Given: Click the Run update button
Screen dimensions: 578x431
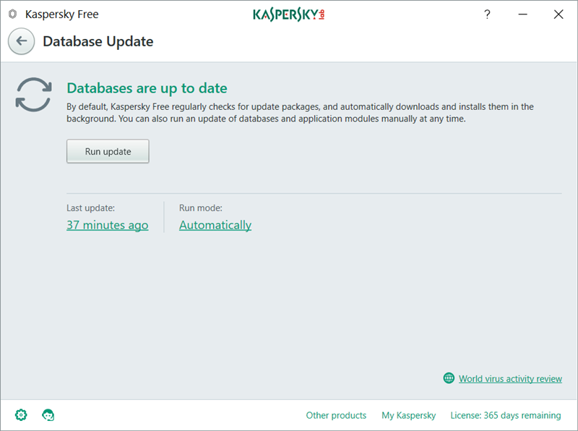Looking at the screenshot, I should pos(108,151).
